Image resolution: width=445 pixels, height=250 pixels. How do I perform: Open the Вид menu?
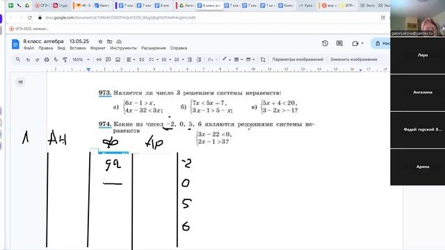(x=61, y=48)
